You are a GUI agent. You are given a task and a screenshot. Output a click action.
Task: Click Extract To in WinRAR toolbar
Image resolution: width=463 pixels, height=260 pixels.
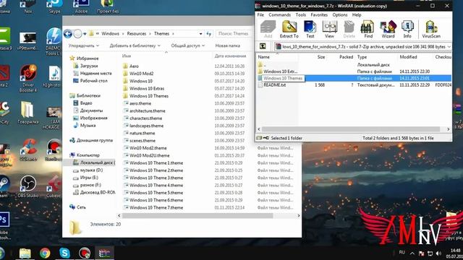pos(289,30)
